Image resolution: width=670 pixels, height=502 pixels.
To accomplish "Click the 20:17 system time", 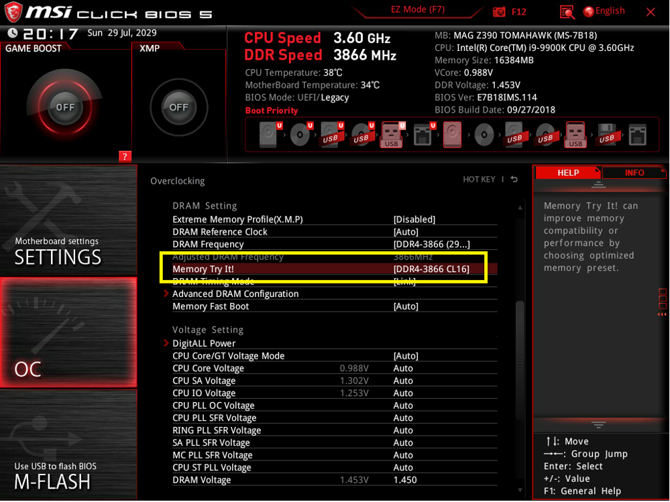I will (50, 34).
